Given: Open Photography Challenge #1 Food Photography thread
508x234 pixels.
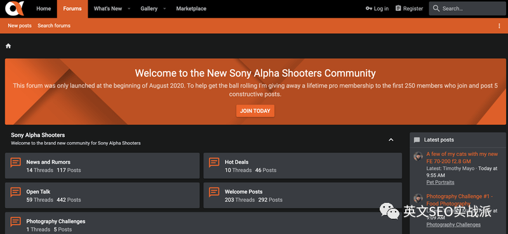Looking at the screenshot, I should click(460, 200).
